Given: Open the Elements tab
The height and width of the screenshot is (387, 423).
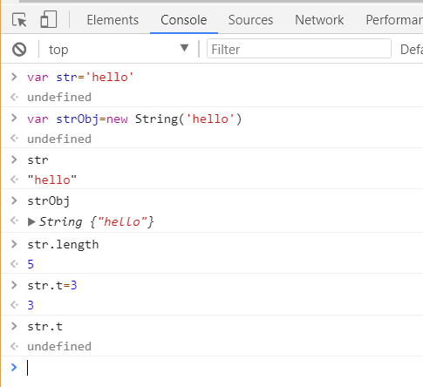Looking at the screenshot, I should click(113, 20).
